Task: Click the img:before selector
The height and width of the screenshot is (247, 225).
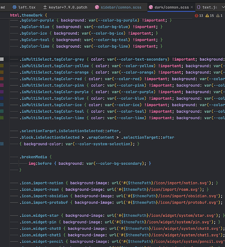Action: [40, 163]
